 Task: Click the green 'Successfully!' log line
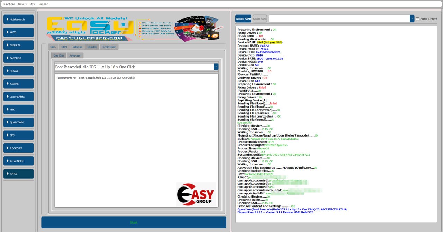pos(245,123)
